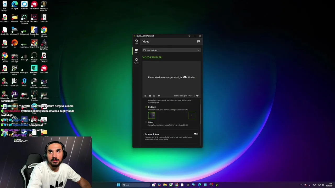Select the Değiştir radio option
Viewport: 335px width, 188px height.
point(146,107)
